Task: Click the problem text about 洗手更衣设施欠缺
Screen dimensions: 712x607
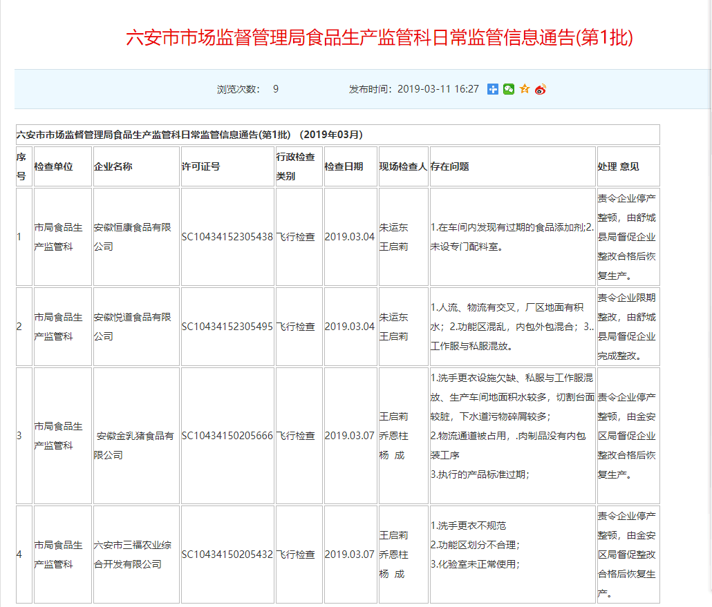Action: tap(513, 426)
